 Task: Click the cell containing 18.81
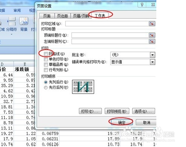tap(6, 107)
